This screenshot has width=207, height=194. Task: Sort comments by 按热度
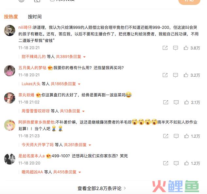[11, 17]
